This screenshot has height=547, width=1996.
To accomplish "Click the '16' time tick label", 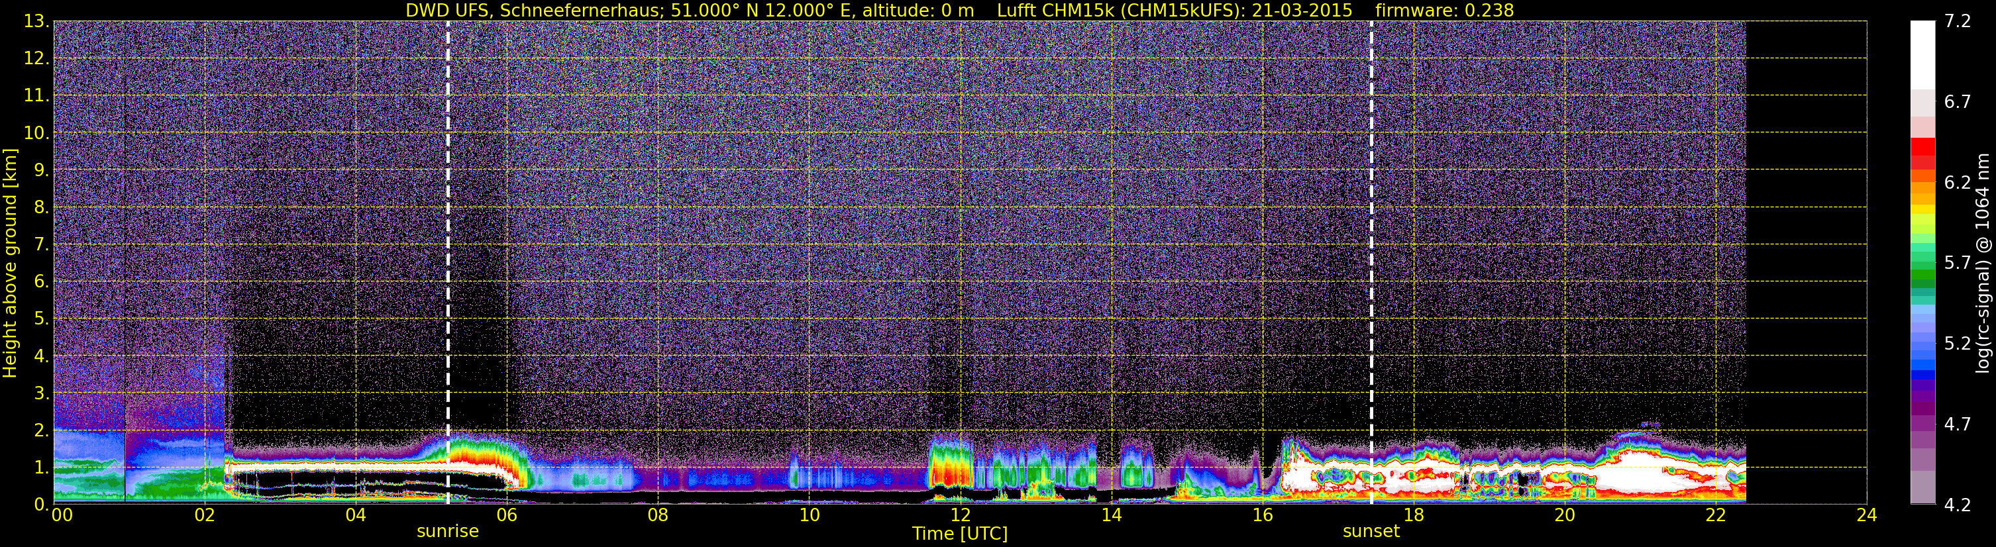I will (1262, 515).
